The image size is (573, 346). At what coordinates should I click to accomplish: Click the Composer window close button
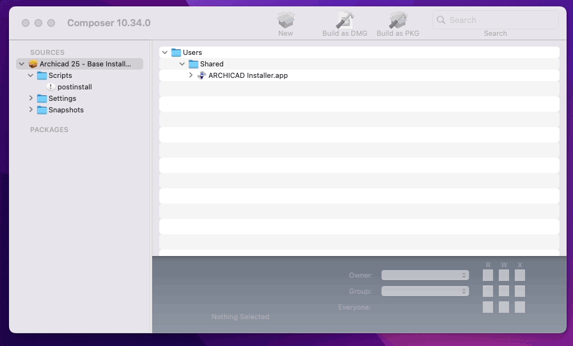click(26, 23)
